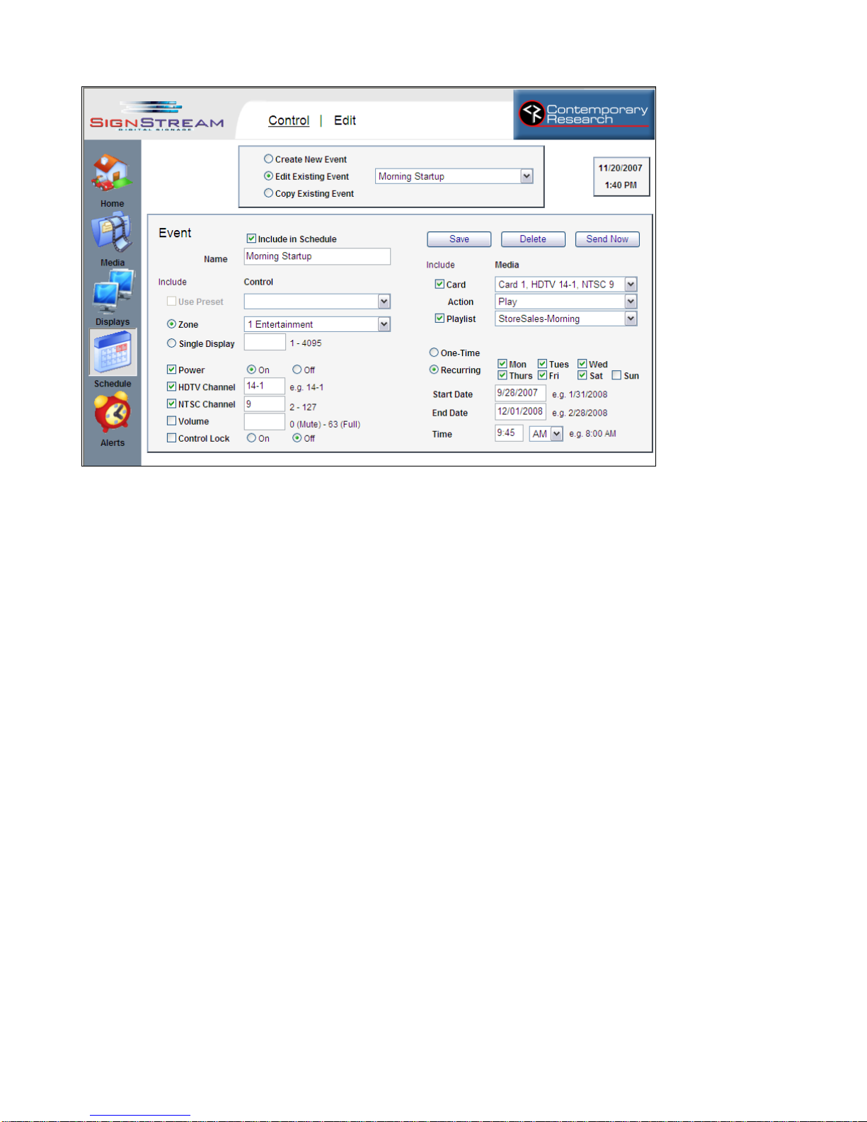867x1122 pixels.
Task: Expand the StoreSales-Morning playlist dropdown
Action: point(631,319)
